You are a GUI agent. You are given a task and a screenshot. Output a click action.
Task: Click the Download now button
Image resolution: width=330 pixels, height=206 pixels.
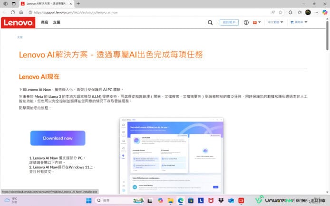click(58, 138)
